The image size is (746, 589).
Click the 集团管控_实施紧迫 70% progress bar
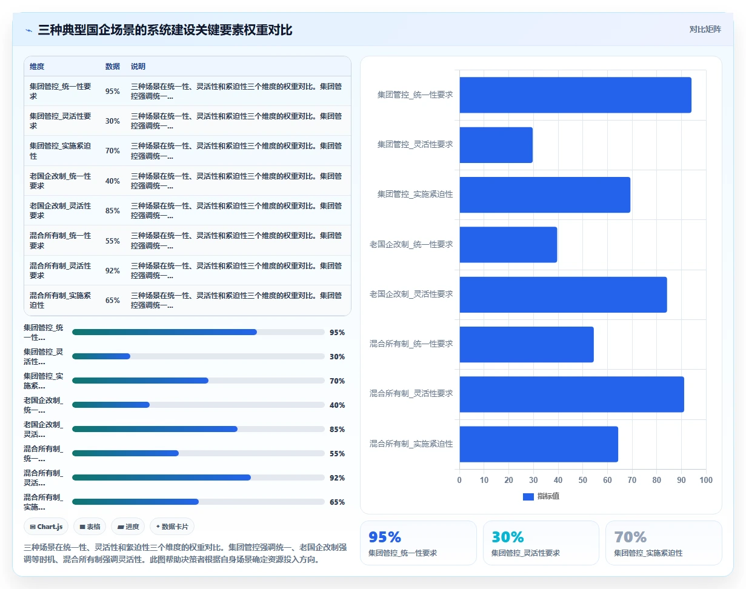(x=198, y=381)
